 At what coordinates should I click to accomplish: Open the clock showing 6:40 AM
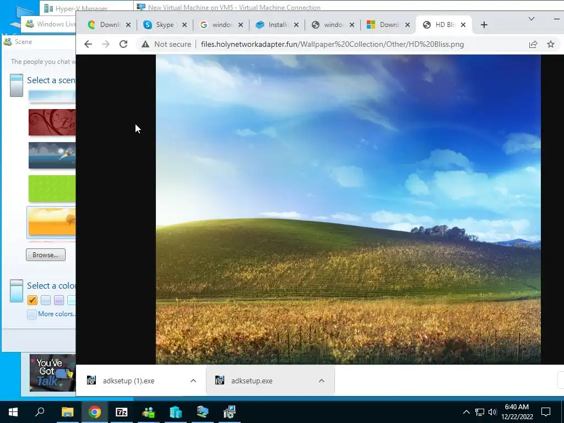click(x=517, y=412)
